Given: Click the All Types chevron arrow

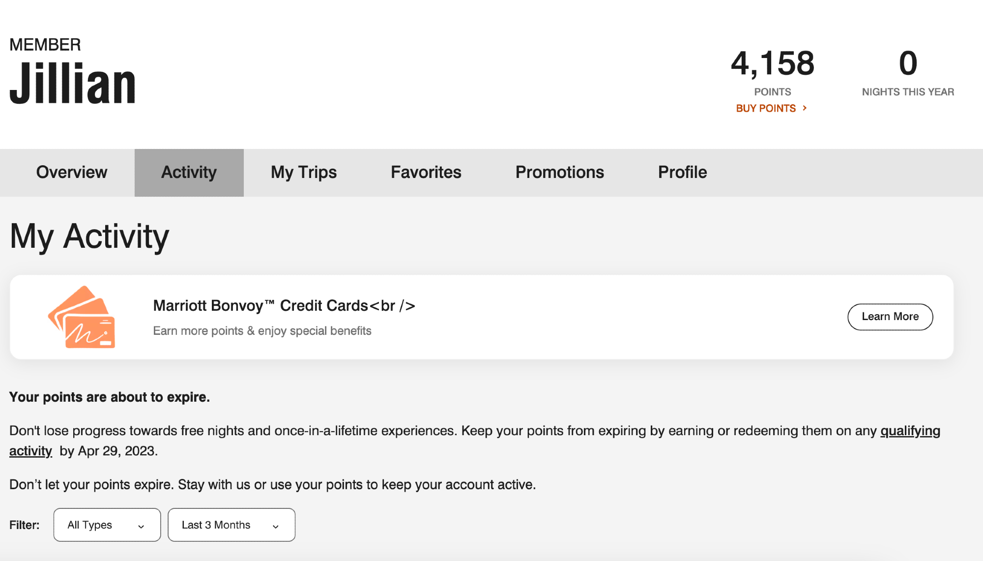Looking at the screenshot, I should pos(141,526).
